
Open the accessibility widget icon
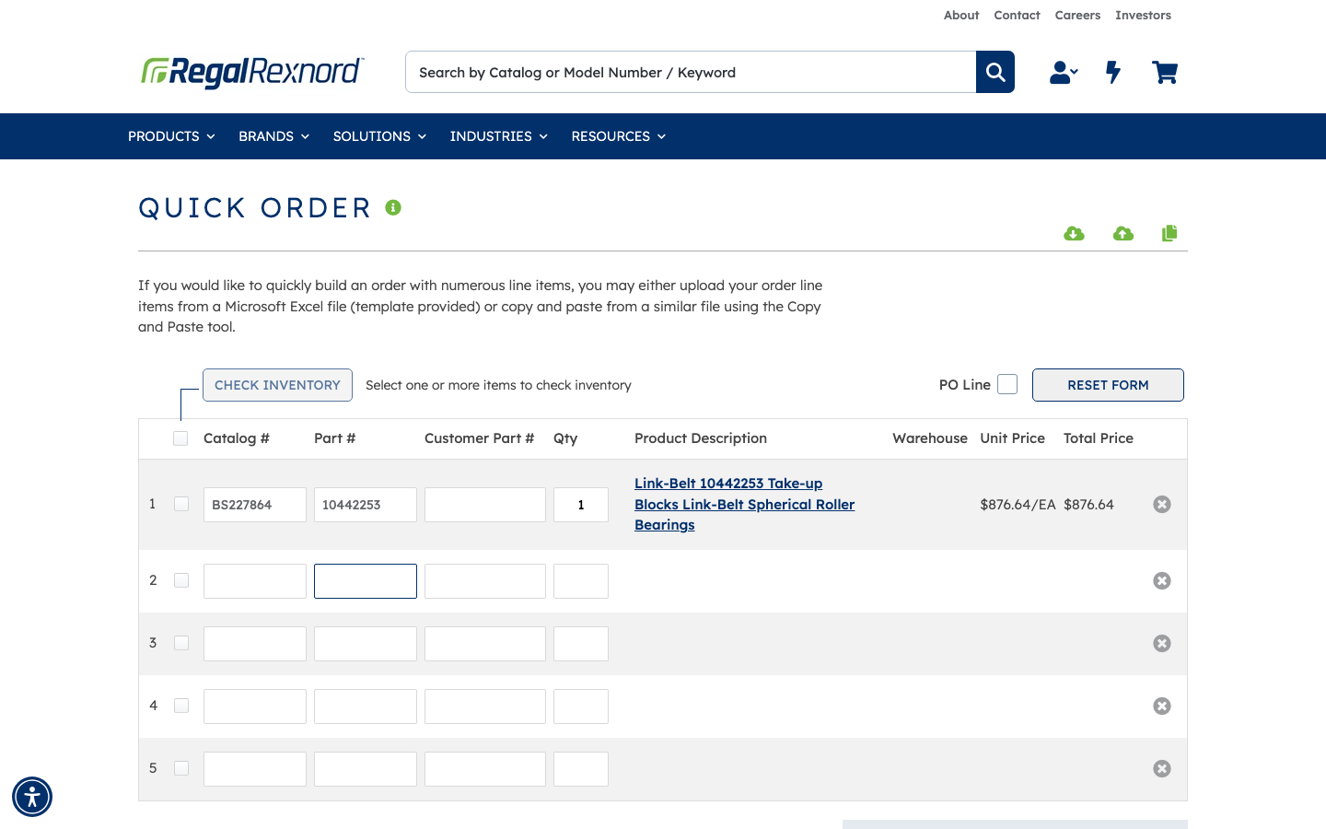(32, 797)
